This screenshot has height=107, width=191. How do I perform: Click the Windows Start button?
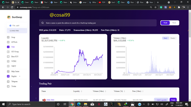pyautogui.click(x=3, y=104)
